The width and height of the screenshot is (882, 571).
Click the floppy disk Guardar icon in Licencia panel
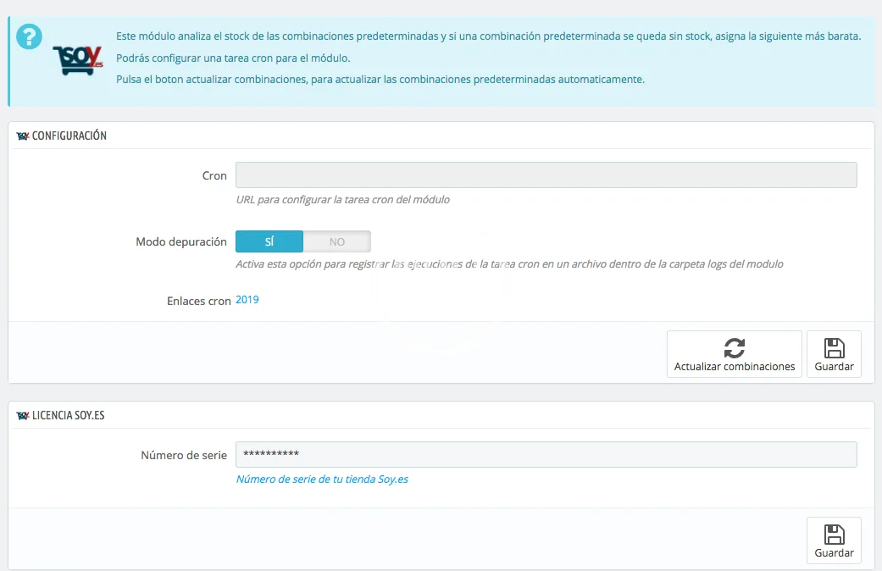(x=834, y=534)
